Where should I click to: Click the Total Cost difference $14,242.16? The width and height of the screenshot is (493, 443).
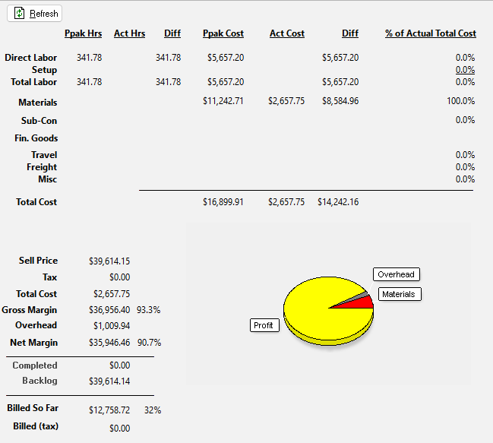pyautogui.click(x=338, y=202)
